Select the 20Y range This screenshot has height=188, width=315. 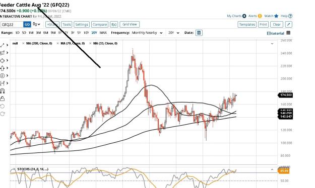point(94,33)
